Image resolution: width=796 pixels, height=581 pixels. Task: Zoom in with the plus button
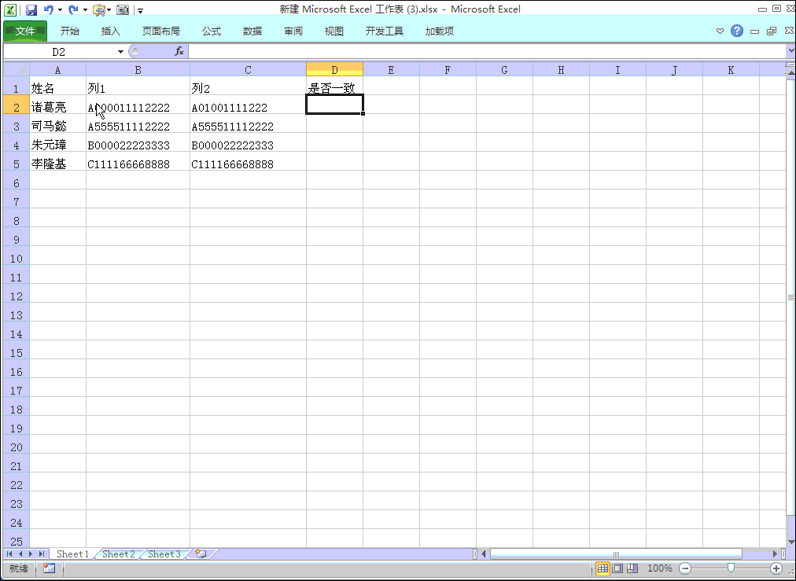click(x=776, y=568)
